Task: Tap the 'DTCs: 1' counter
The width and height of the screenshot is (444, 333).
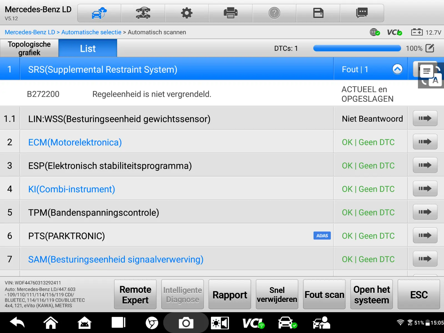Action: 286,49
